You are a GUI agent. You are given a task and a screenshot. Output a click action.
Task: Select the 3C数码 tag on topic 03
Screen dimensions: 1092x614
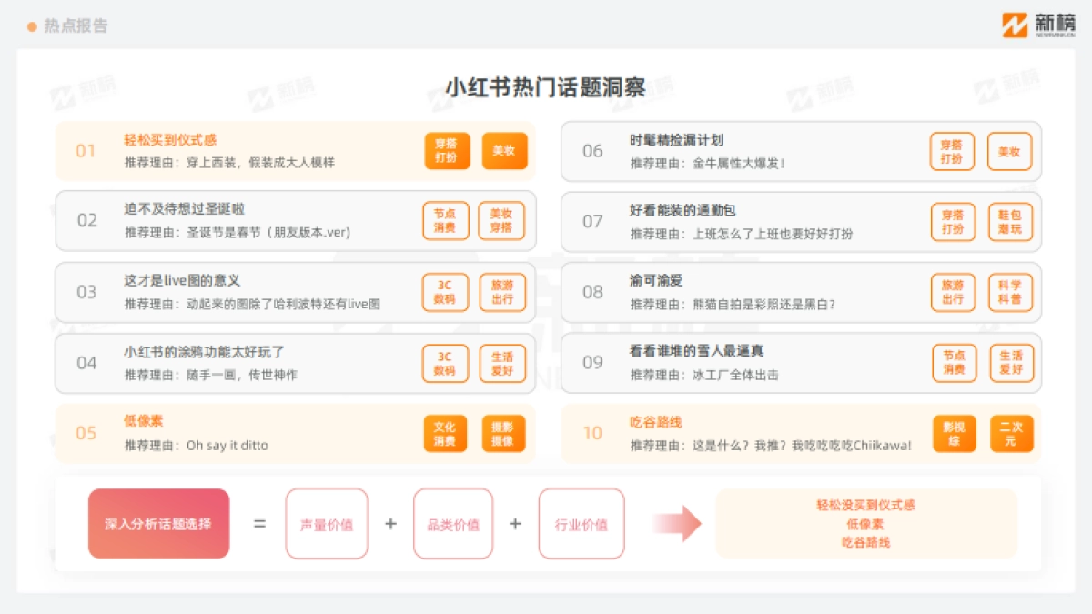(445, 292)
